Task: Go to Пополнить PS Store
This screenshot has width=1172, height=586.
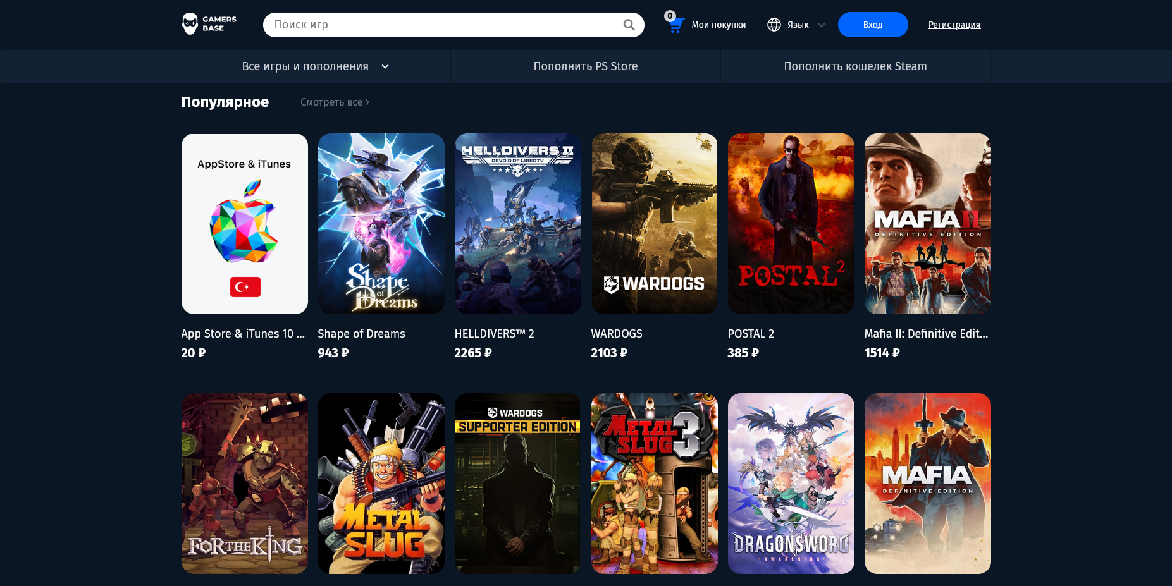Action: [x=586, y=66]
